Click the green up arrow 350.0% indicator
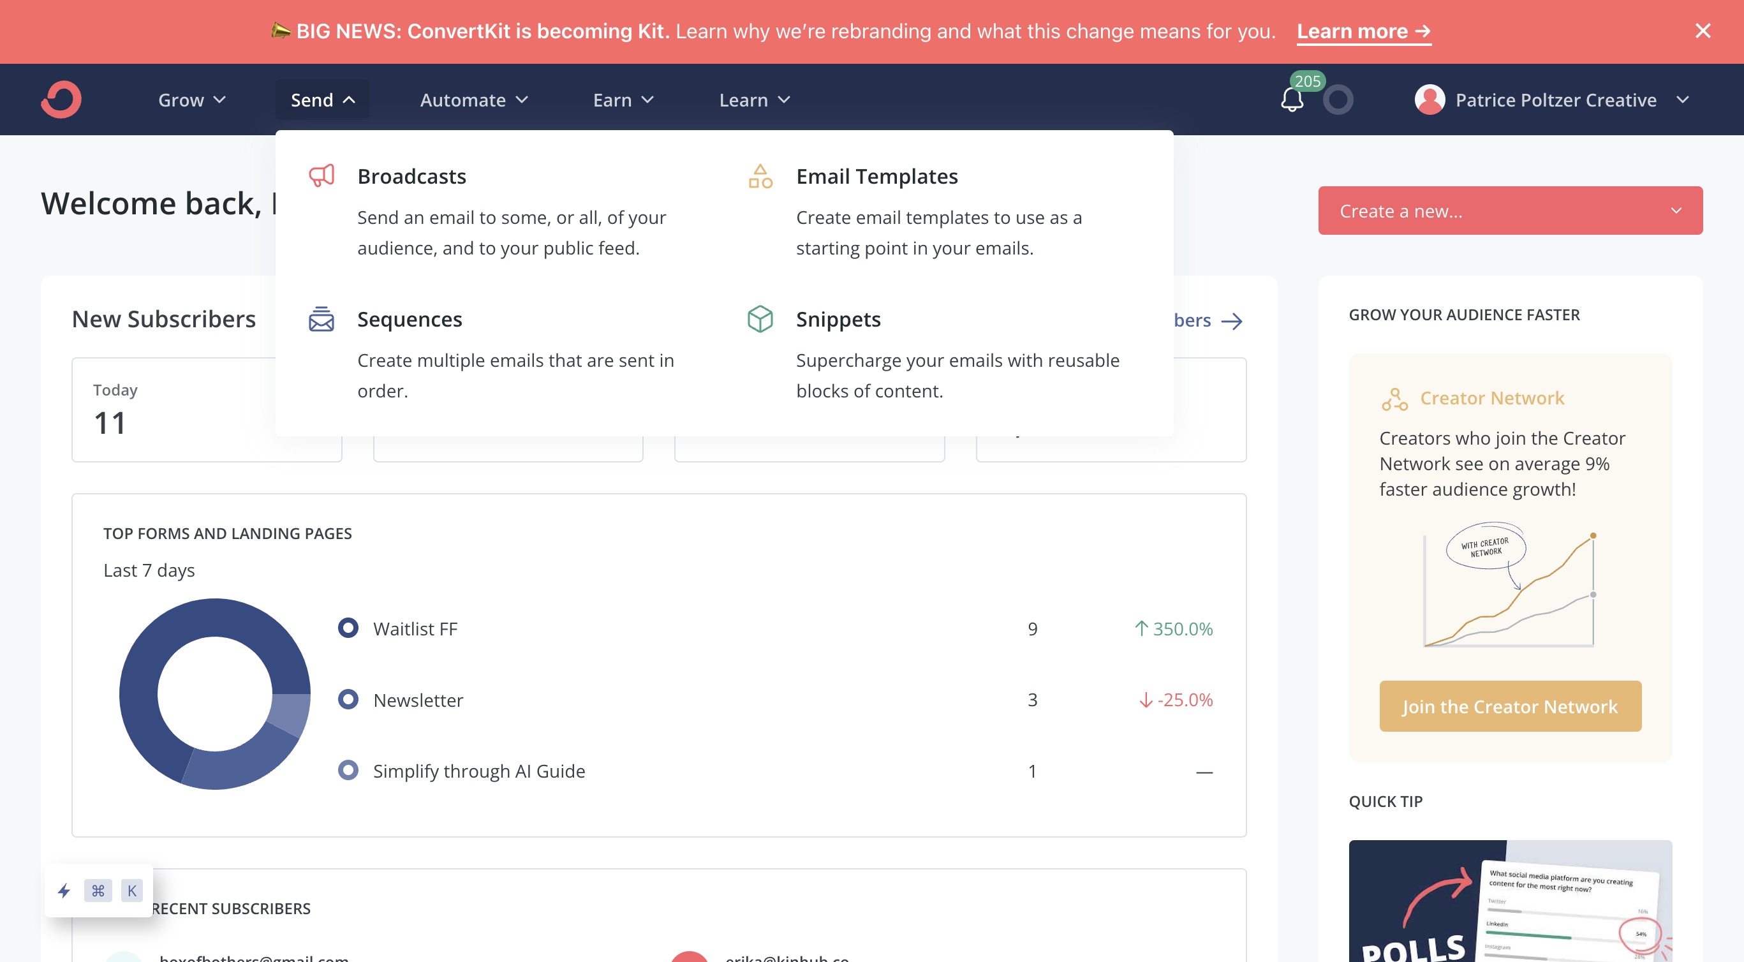 pos(1173,629)
